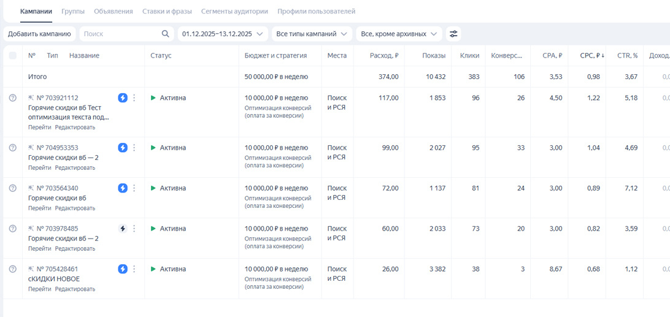670x317 pixels.
Task: Open three-dot menu for СКИДКИ НОВОЕ campaign
Action: coord(134,269)
